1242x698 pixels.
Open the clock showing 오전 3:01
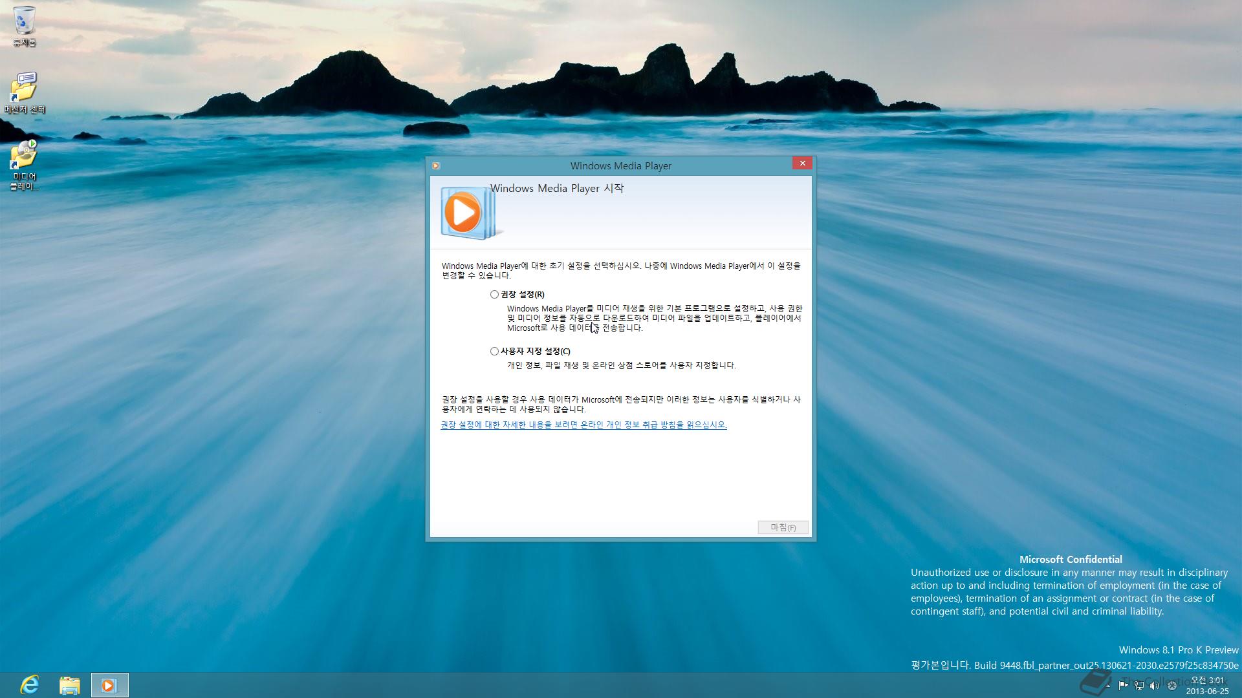(x=1207, y=686)
